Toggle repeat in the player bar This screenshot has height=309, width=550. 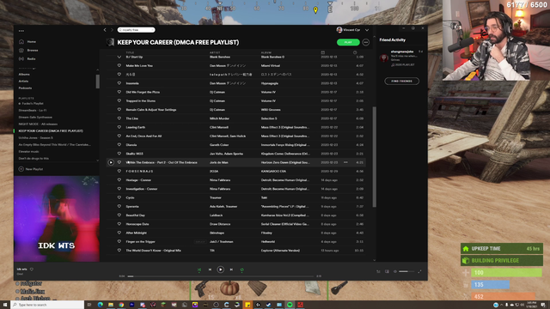click(x=241, y=270)
